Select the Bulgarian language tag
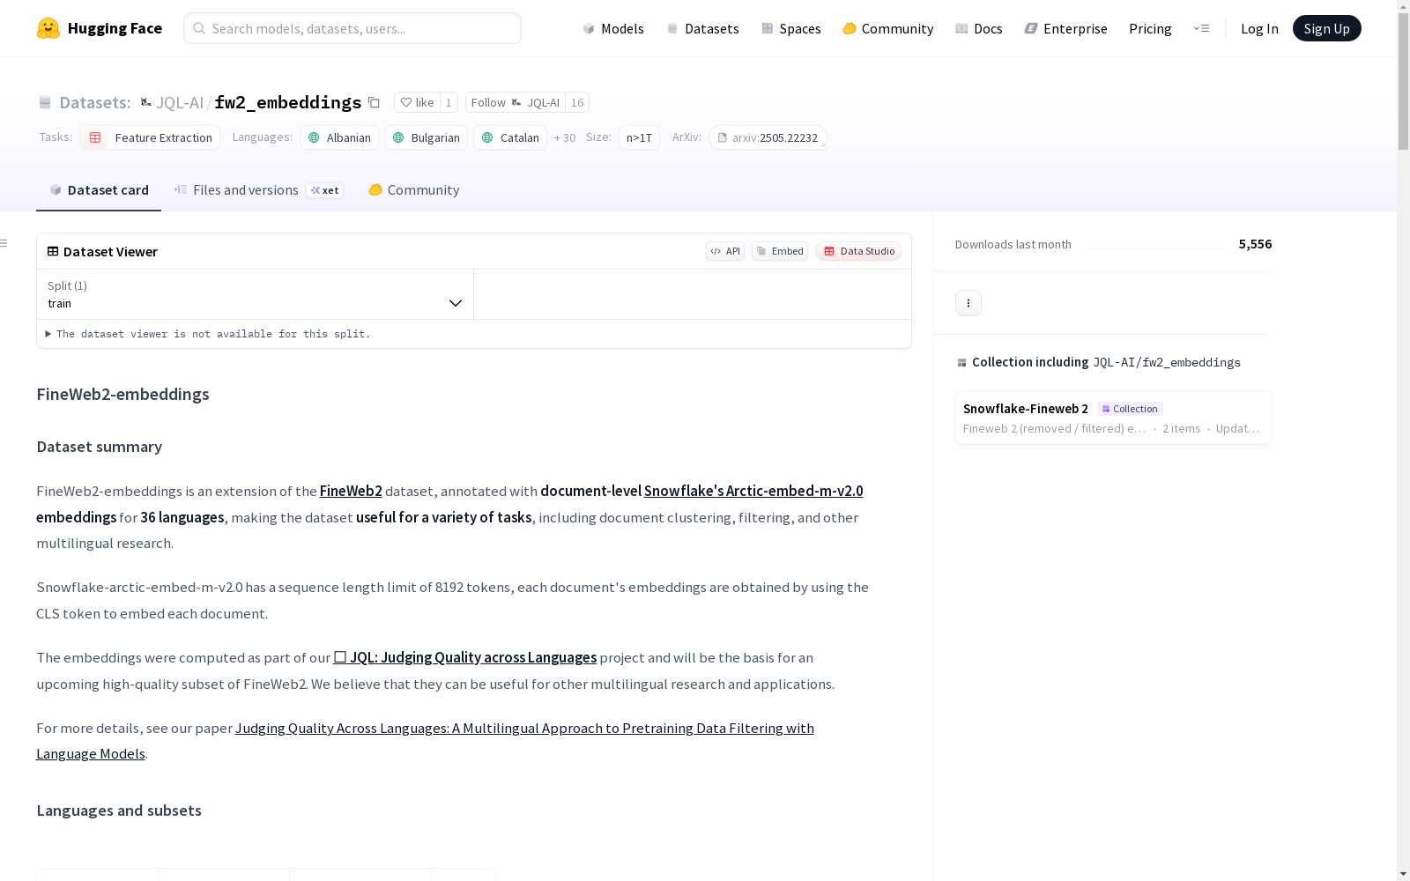Screen dimensions: 1410x881 [x=427, y=137]
